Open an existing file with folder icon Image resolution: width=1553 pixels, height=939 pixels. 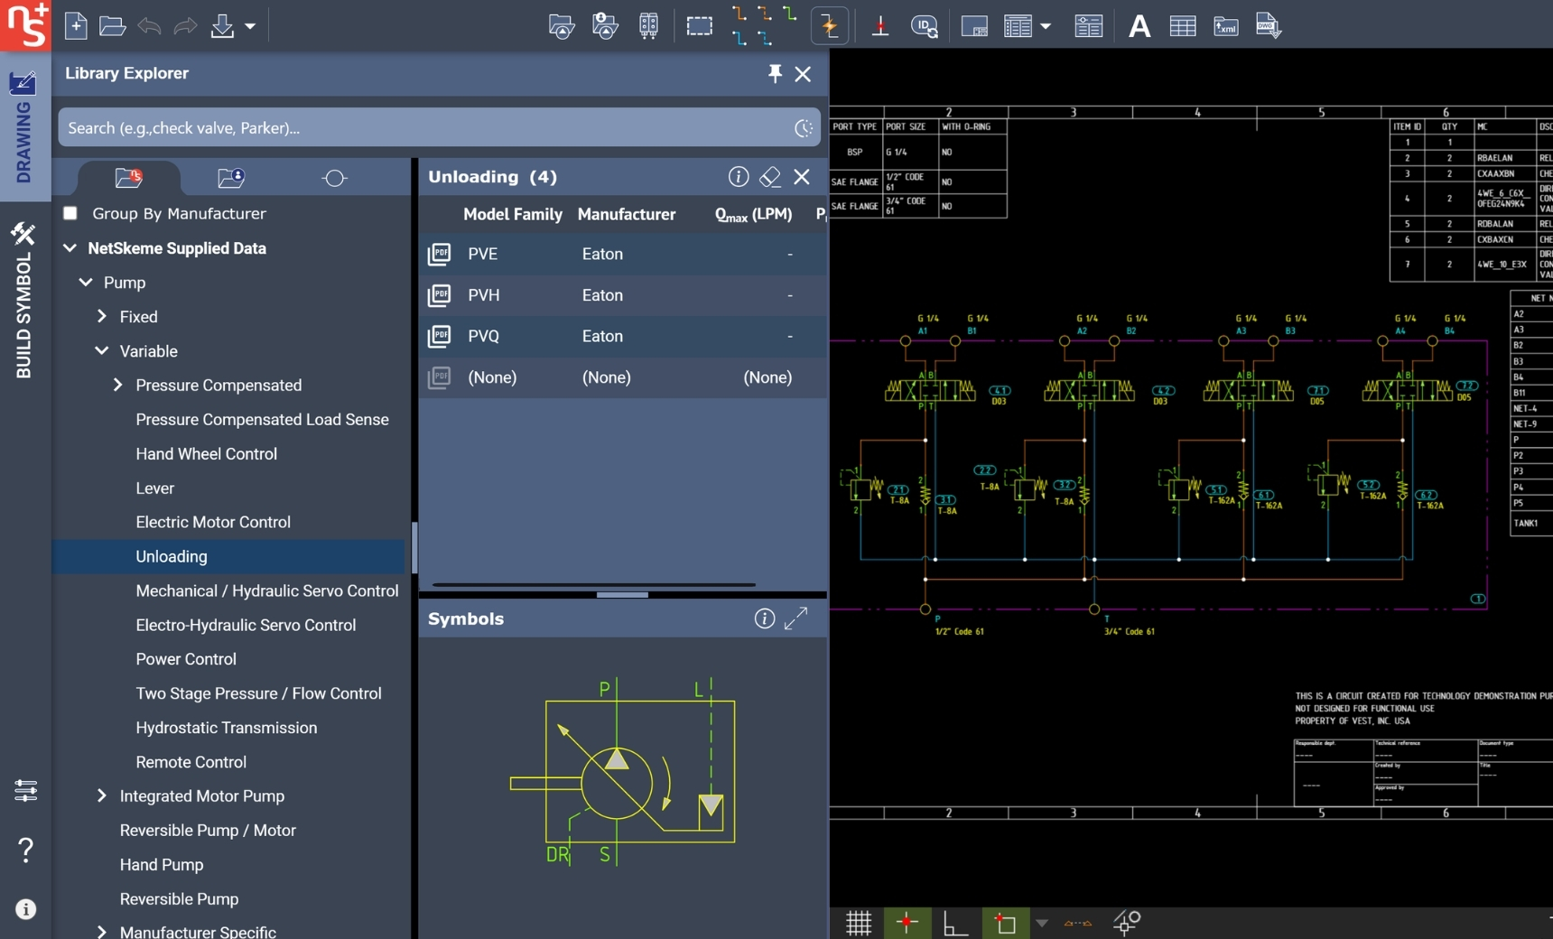coord(112,26)
